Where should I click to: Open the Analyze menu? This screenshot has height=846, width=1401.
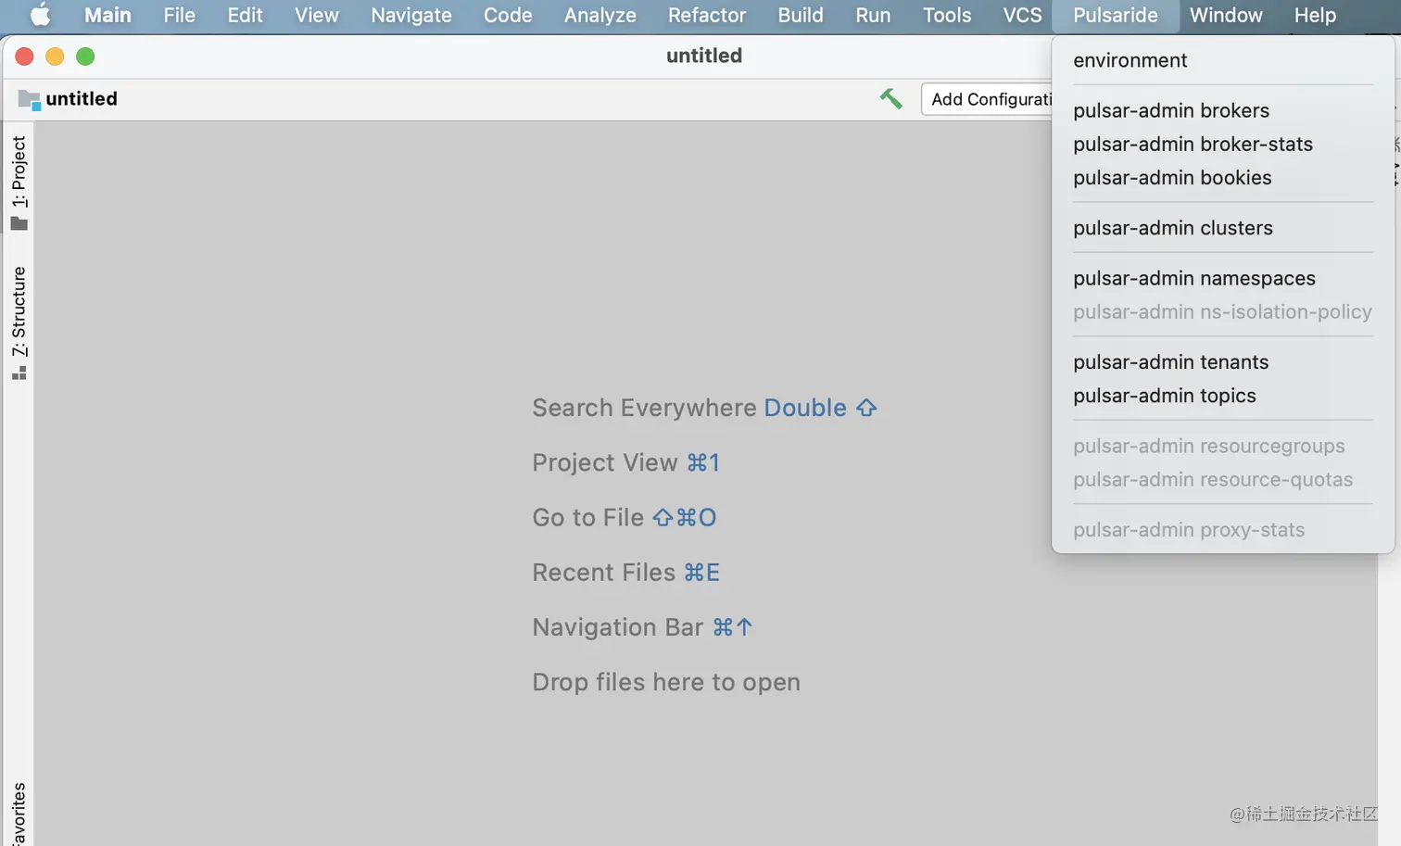pyautogui.click(x=600, y=15)
